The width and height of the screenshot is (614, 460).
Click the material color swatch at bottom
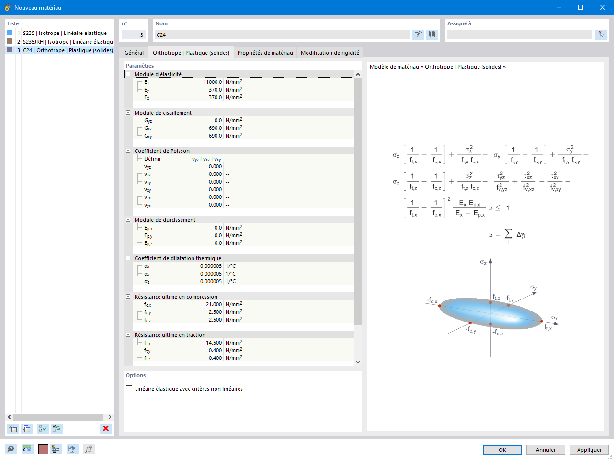tap(43, 449)
